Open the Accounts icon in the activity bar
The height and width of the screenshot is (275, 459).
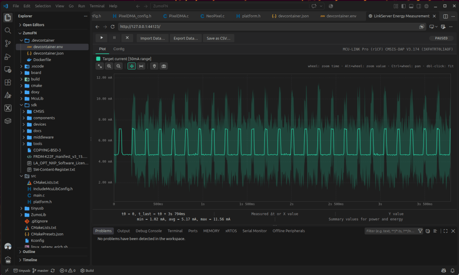pos(8,247)
